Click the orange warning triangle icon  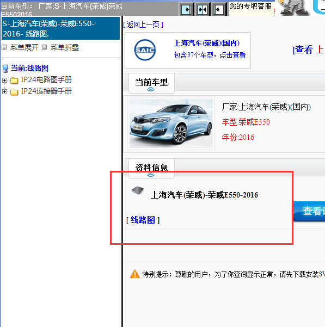pos(135,274)
